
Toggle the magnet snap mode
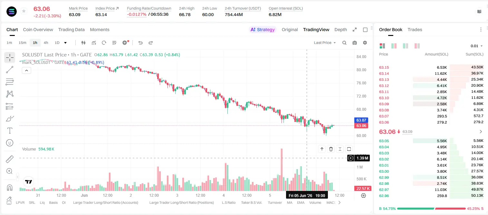10,188
